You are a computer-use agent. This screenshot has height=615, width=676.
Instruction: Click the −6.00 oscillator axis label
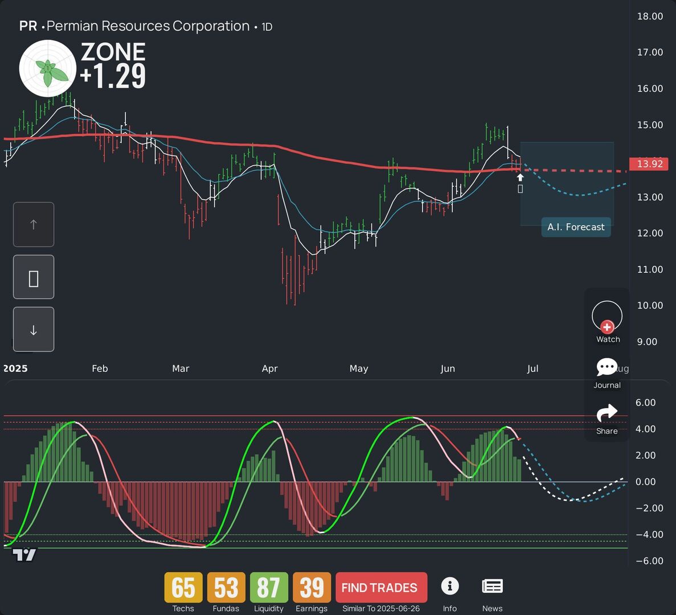coord(649,561)
